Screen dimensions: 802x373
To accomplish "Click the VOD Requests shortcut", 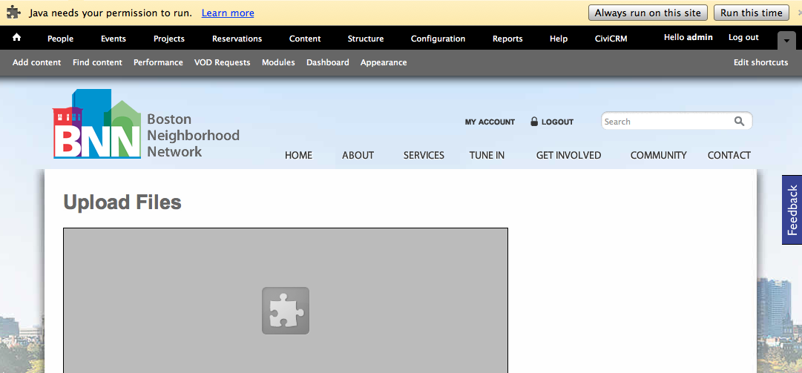I will pos(222,62).
